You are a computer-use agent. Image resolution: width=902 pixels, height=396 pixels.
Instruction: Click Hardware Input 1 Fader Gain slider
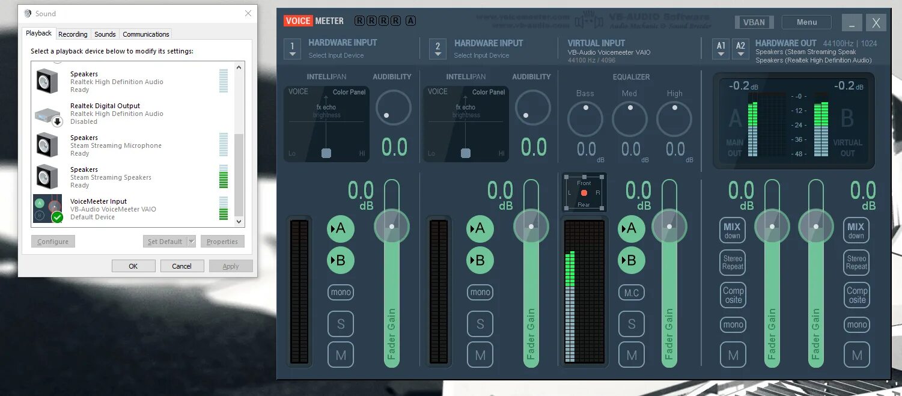392,273
